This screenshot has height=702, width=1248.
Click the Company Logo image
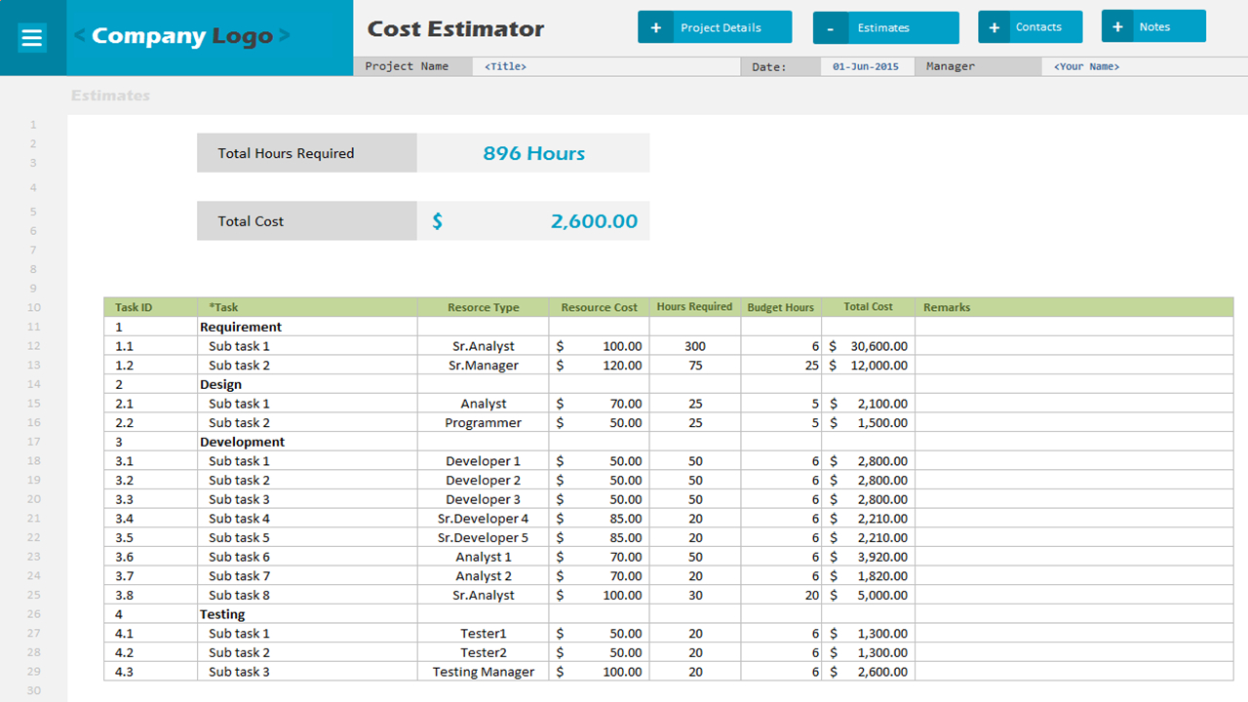pos(182,37)
